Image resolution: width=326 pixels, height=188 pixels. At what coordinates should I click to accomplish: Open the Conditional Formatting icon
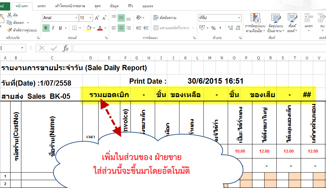pos(255,23)
